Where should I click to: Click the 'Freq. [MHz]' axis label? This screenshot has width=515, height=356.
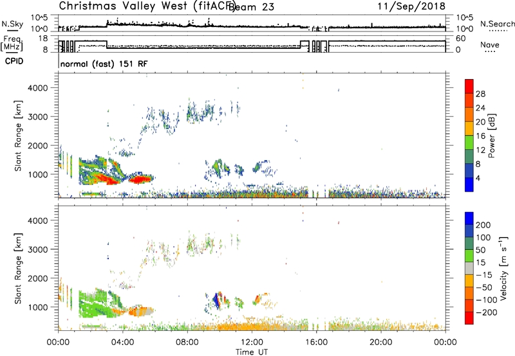(x=12, y=43)
